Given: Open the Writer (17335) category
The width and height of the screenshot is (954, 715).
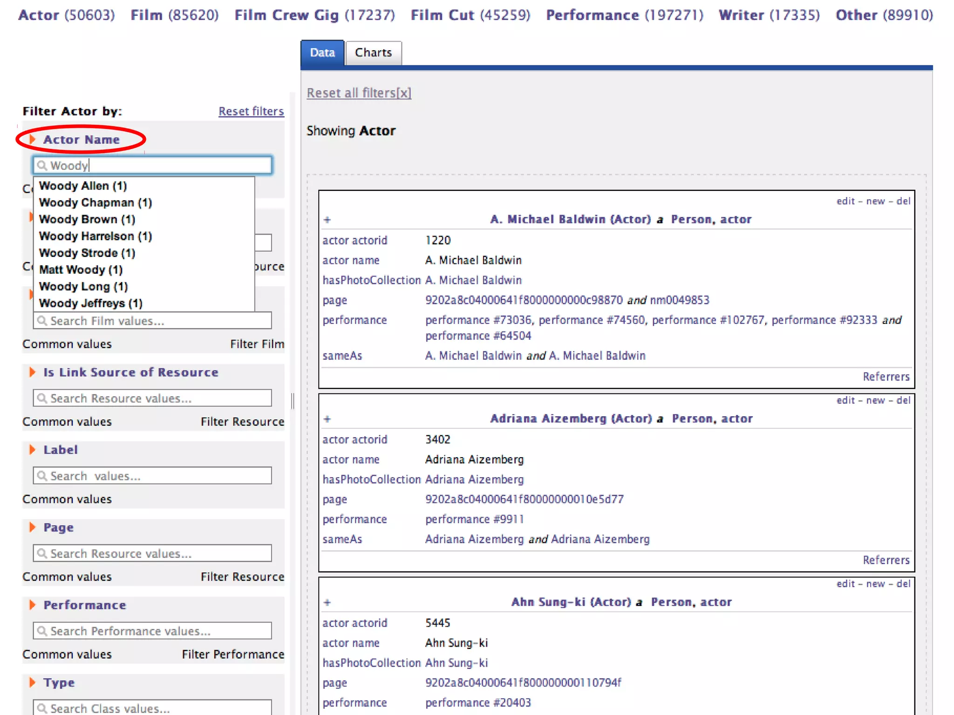Looking at the screenshot, I should (769, 15).
